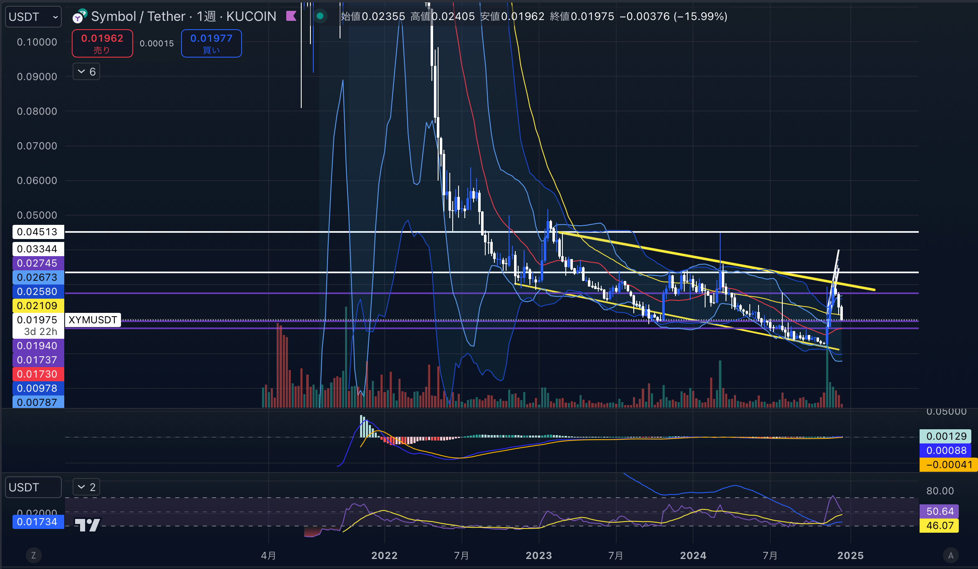Click the 0.03344 price label
This screenshot has height=569, width=978.
pyautogui.click(x=38, y=249)
